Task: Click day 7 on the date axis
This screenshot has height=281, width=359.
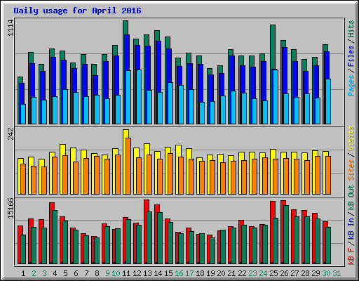Action: click(x=86, y=273)
